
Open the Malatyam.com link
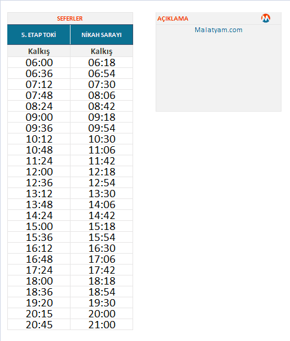tap(218, 30)
